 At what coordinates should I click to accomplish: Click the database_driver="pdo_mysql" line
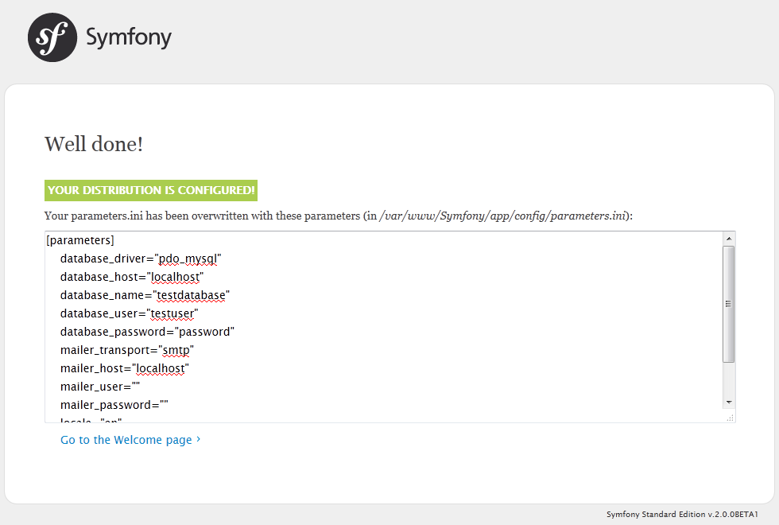[x=141, y=259]
